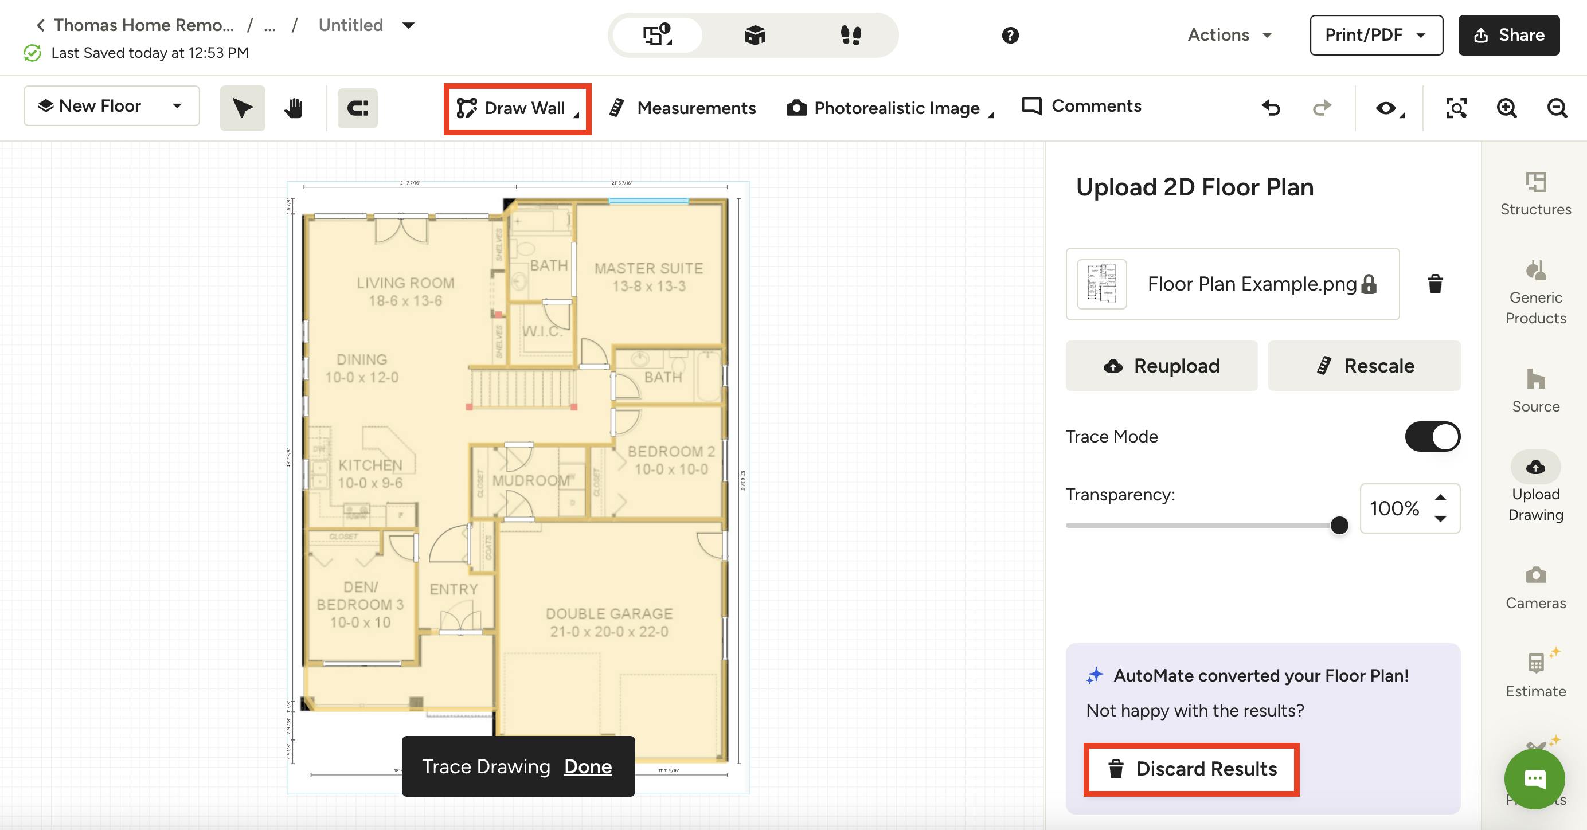Click Done in the Trace Drawing toast
Viewport: 1587px width, 830px height.
click(x=588, y=766)
